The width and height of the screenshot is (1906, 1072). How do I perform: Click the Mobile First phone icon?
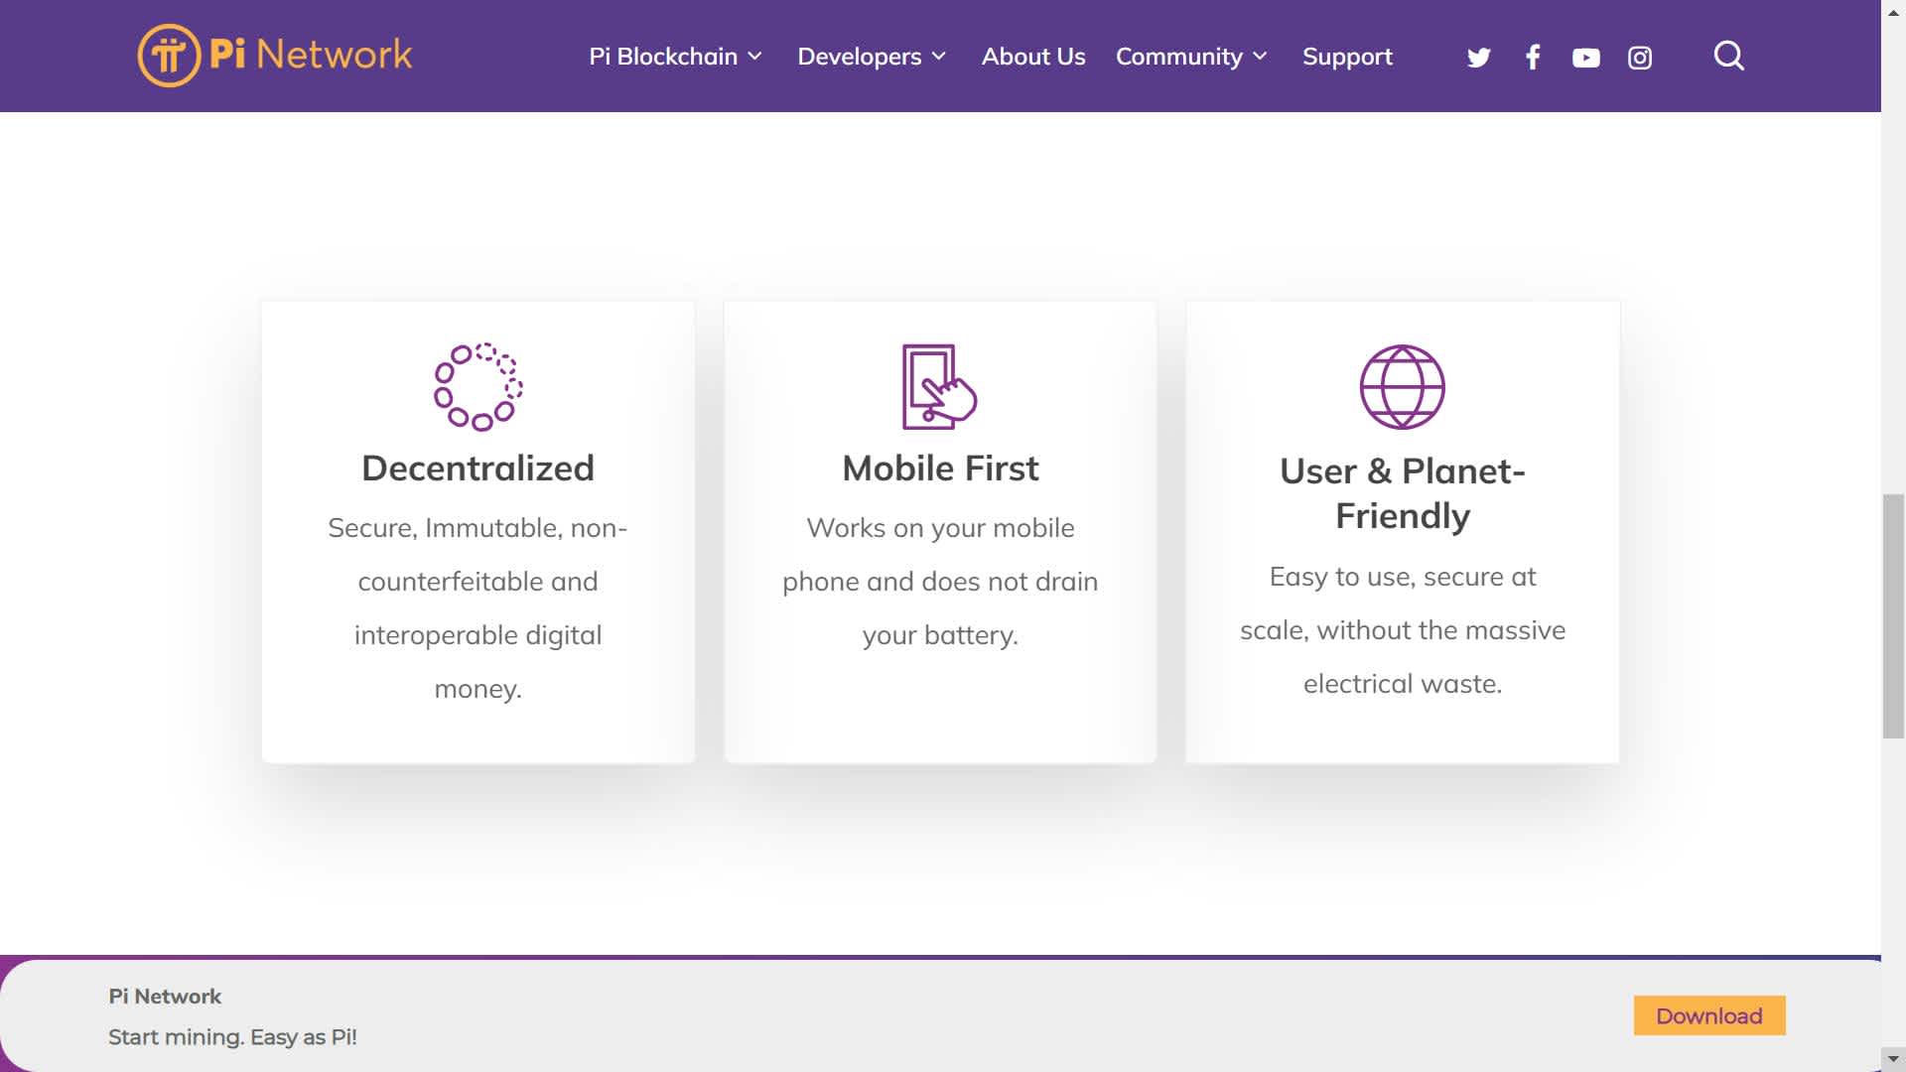tap(939, 387)
